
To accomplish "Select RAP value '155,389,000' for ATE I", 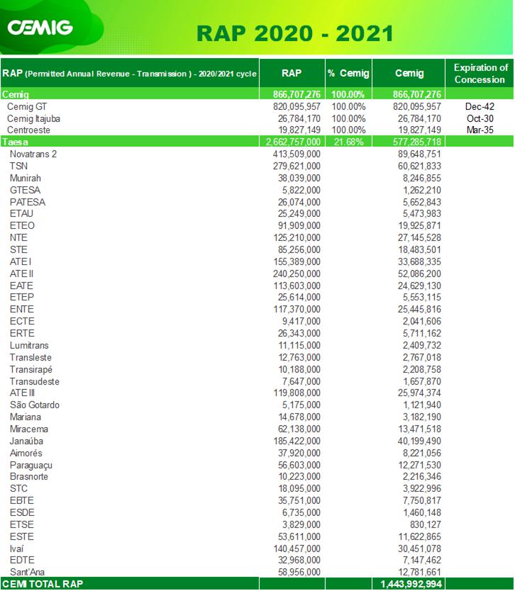I will pyautogui.click(x=297, y=262).
